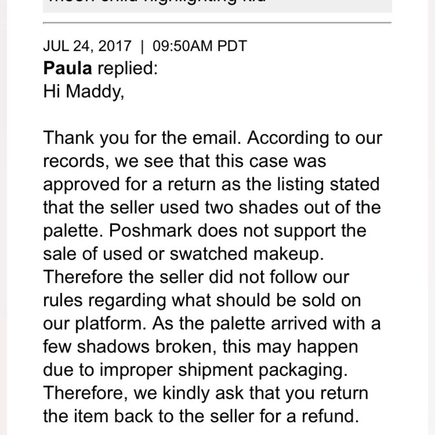The image size is (435, 435).
Task: Tap the gray quoted message box at top
Action: point(217,5)
